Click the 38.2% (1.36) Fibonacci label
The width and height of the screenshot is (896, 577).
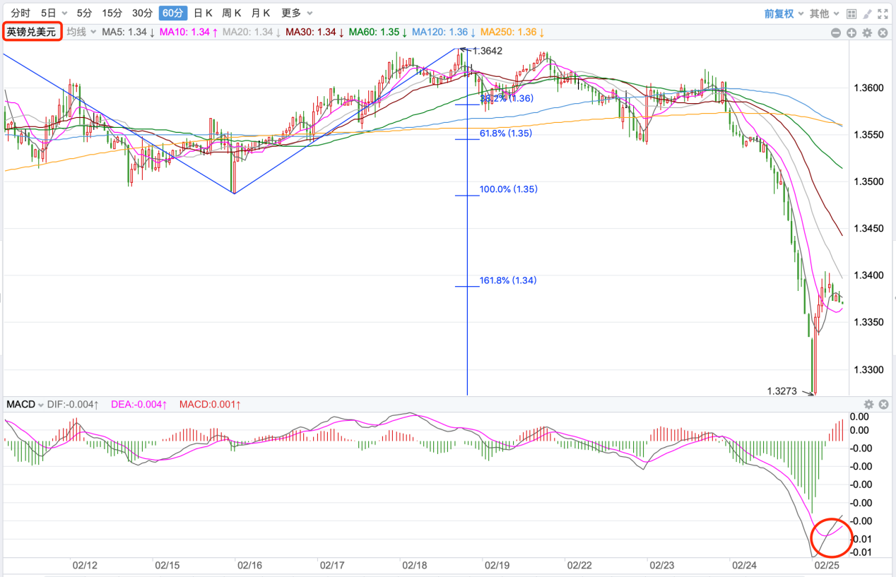[507, 98]
